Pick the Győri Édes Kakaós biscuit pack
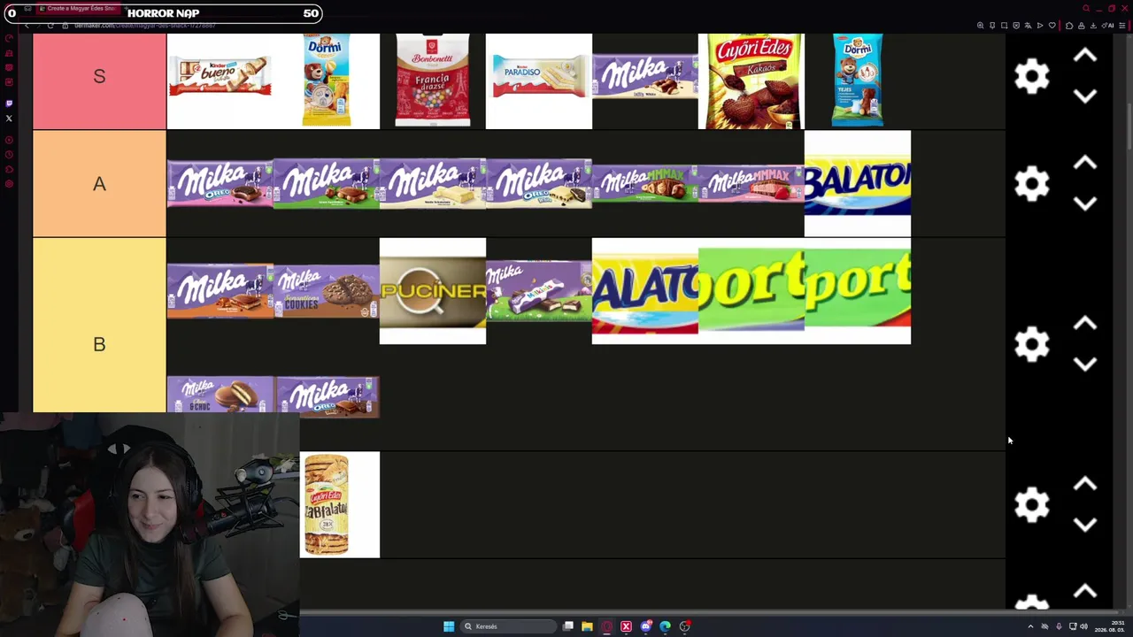Image resolution: width=1133 pixels, height=637 pixels. point(751,81)
